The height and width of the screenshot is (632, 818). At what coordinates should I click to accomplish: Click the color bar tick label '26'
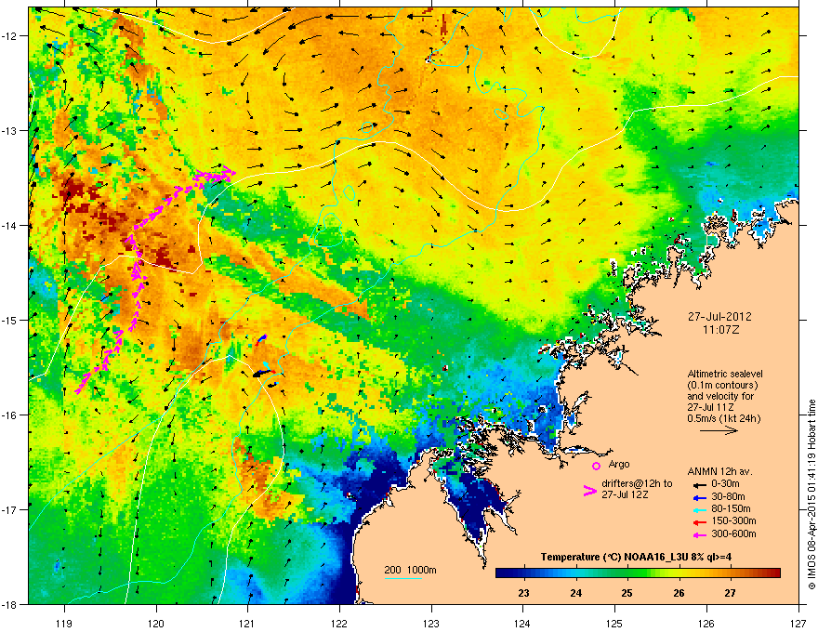[679, 593]
